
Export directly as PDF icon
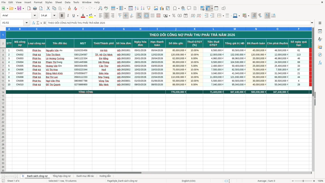tap(29, 8)
